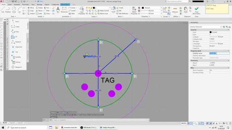Viewport: 232px width, 130px height.
Task: Open the status bar customization menu
Action: pyautogui.click(x=230, y=123)
